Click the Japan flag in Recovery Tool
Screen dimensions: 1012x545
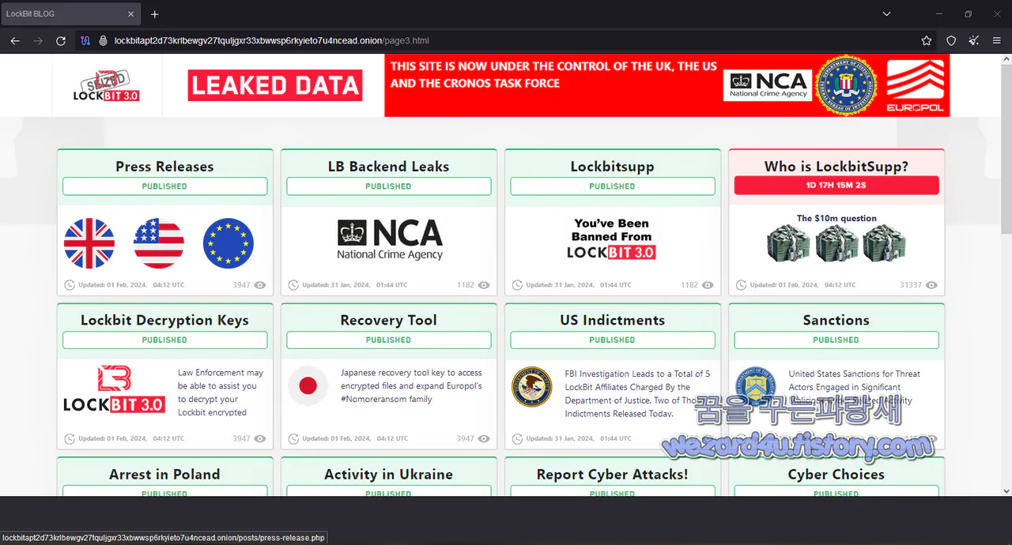308,385
